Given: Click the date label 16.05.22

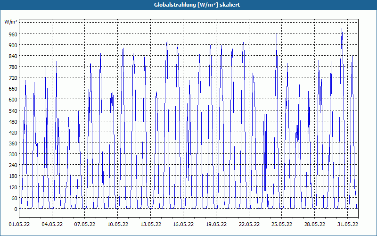Looking at the screenshot, I should 183,224.
